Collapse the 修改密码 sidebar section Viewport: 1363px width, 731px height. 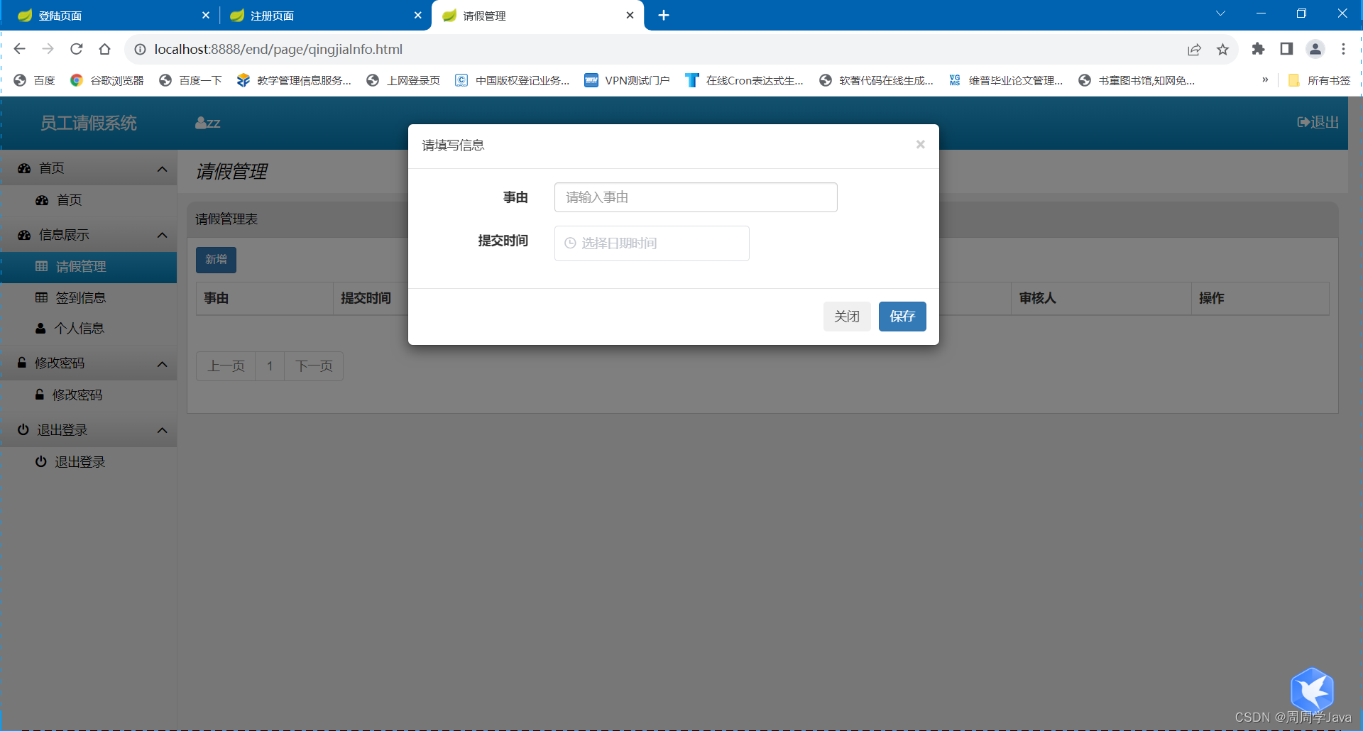pos(161,363)
